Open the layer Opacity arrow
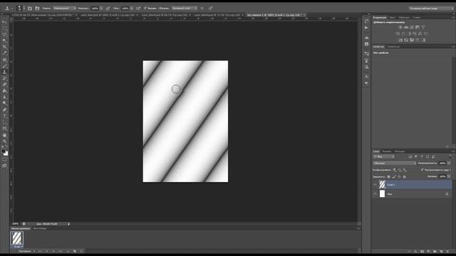 449,164
